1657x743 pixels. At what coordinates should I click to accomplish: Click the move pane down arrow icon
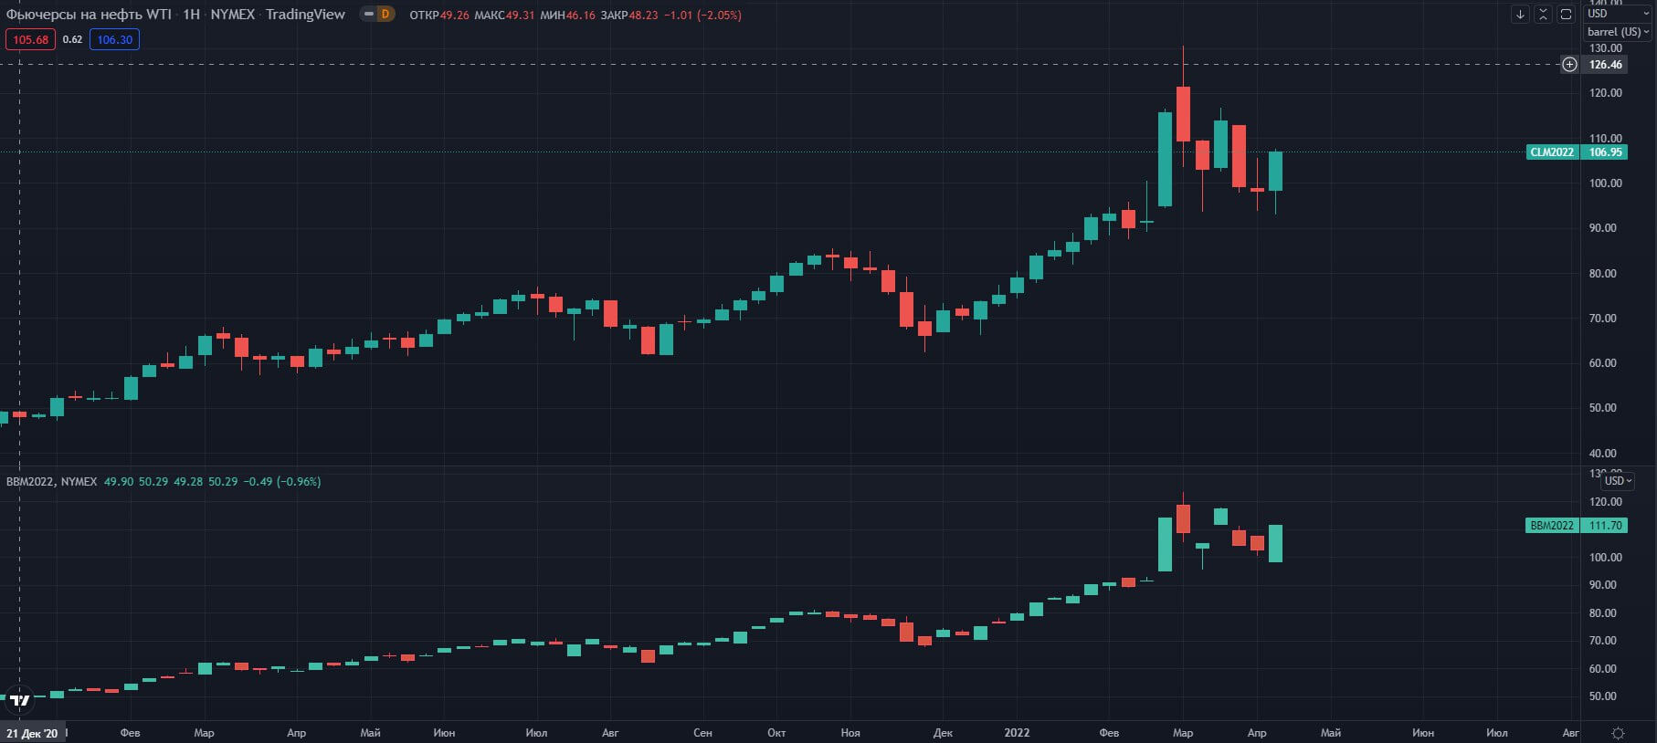(1520, 15)
